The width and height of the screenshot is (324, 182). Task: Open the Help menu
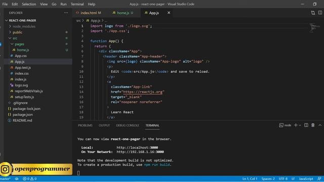click(92, 4)
